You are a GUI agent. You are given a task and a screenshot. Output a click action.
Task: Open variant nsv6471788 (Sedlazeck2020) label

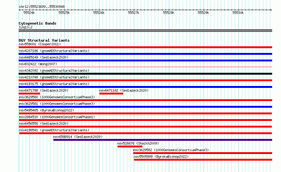[x=44, y=90]
